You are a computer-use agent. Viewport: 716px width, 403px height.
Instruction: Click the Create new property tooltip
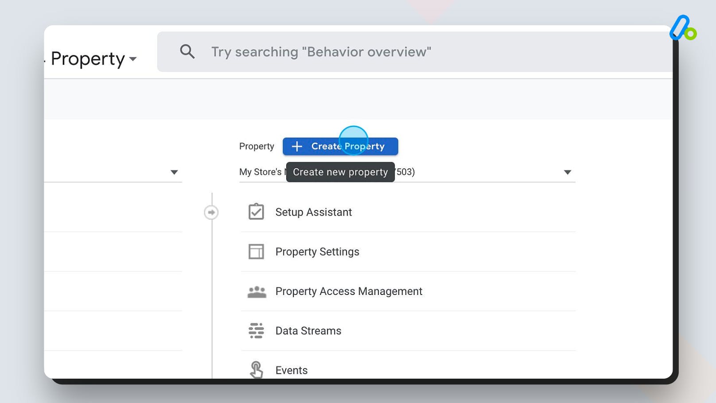pyautogui.click(x=340, y=172)
